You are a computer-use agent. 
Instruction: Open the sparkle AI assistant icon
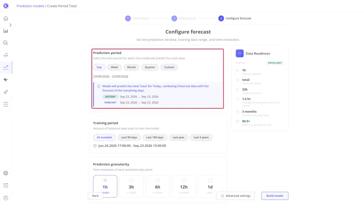(x=6, y=92)
